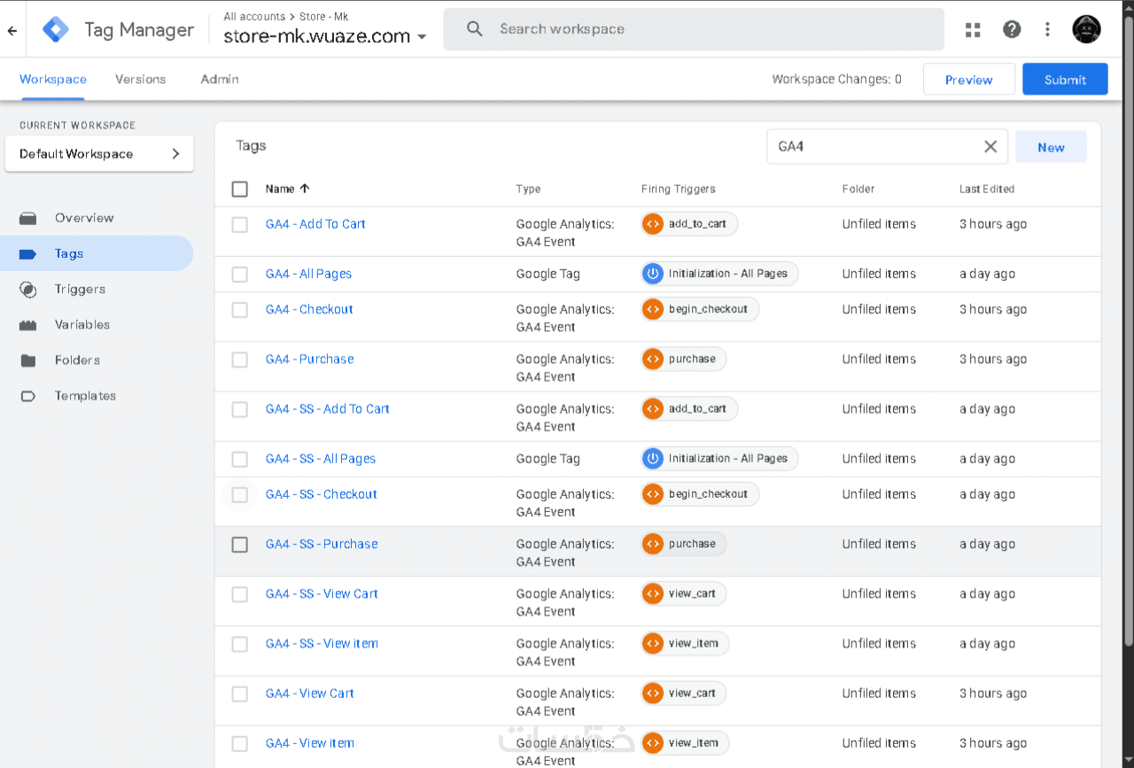Click the Templates sidebar icon
Image resolution: width=1134 pixels, height=768 pixels.
28,396
